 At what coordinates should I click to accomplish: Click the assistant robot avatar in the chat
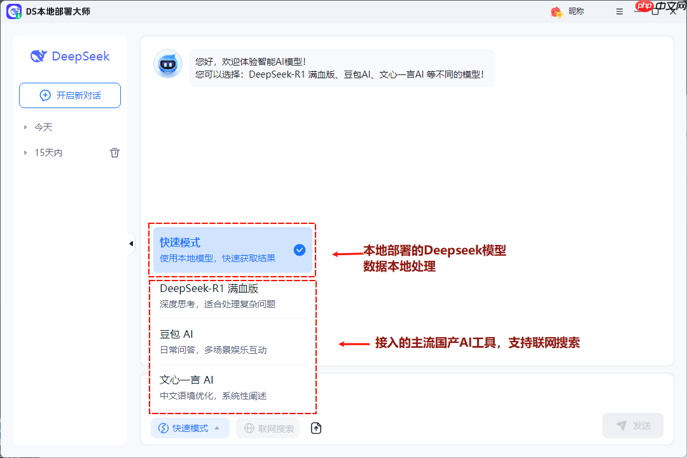point(167,64)
